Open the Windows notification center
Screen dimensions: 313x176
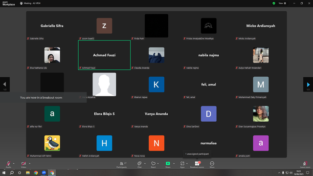click(308, 173)
